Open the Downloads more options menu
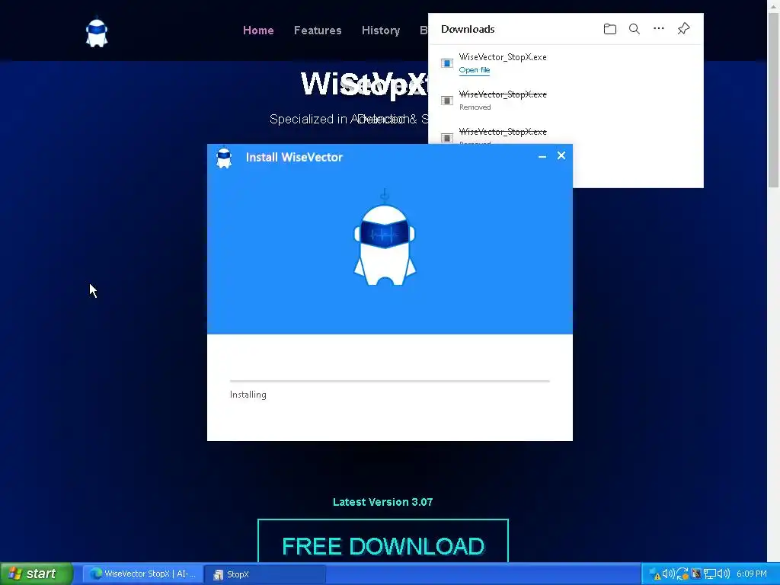This screenshot has height=585, width=780. click(x=659, y=28)
